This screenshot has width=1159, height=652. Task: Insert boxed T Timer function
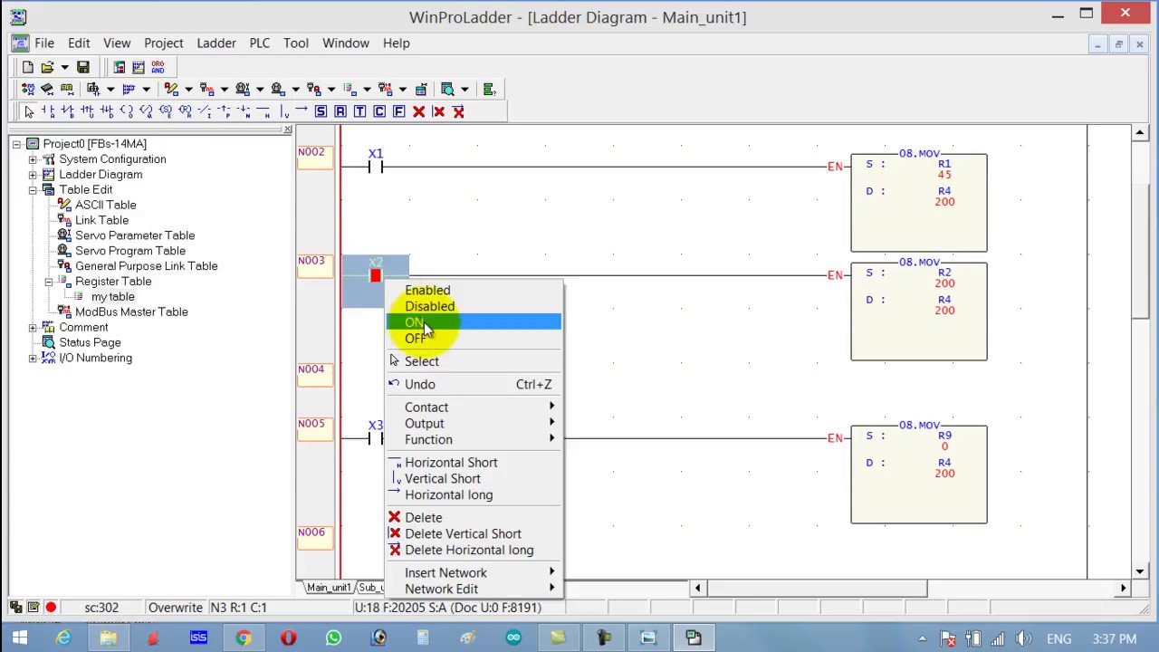359,111
